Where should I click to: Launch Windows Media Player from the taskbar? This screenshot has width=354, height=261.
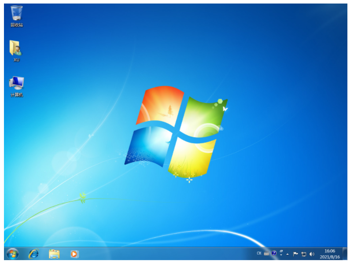74,254
